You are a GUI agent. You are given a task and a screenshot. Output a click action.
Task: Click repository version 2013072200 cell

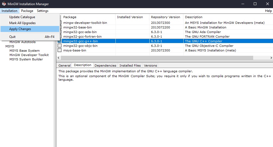(x=161, y=27)
